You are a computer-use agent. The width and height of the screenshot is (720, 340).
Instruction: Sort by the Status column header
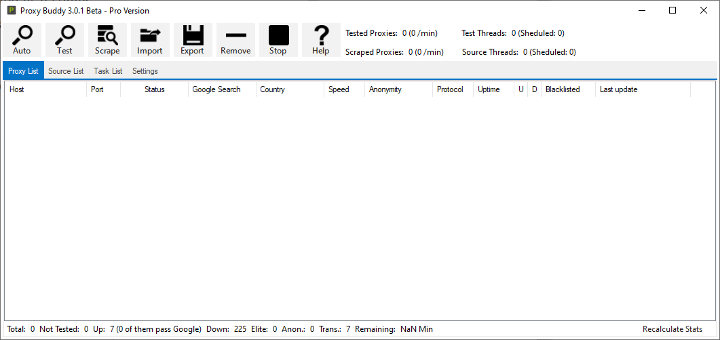pos(154,89)
